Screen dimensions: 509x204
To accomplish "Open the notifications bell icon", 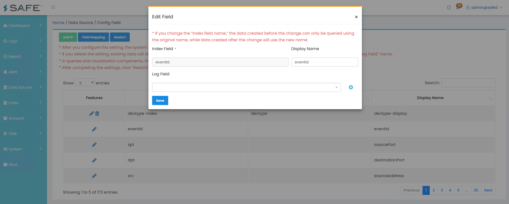I will click(x=458, y=7).
